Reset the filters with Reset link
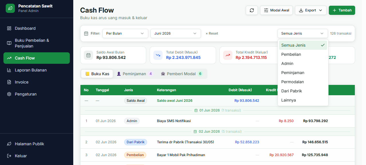This screenshot has width=366, height=165. click(x=212, y=33)
